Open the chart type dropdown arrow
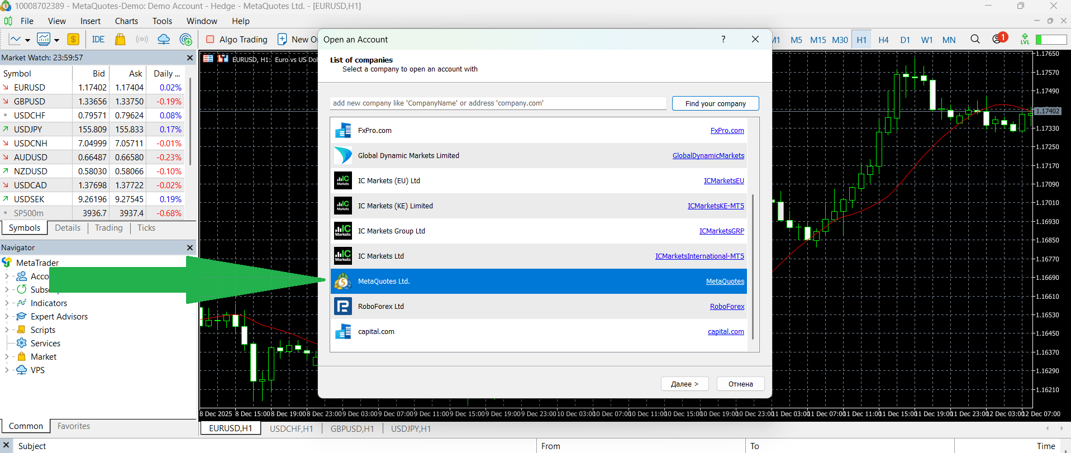Image resolution: width=1071 pixels, height=453 pixels. [27, 40]
